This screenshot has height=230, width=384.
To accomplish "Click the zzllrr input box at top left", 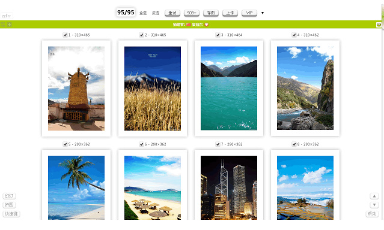I will tap(7, 16).
